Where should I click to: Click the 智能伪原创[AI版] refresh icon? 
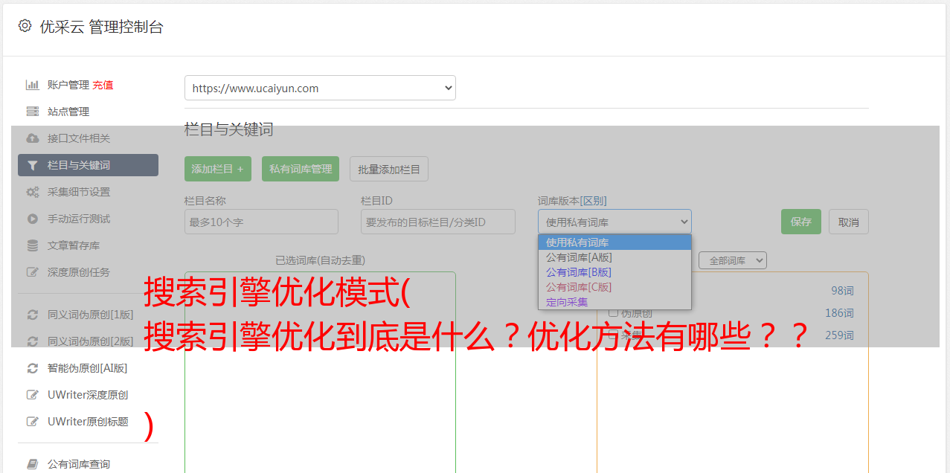click(32, 368)
